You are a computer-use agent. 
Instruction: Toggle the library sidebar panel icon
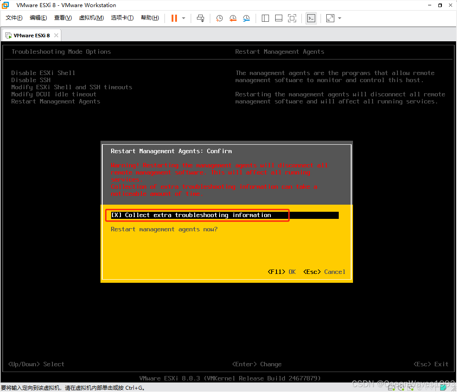265,18
